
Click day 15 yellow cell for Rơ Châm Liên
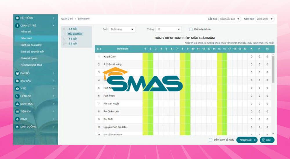click(219, 111)
